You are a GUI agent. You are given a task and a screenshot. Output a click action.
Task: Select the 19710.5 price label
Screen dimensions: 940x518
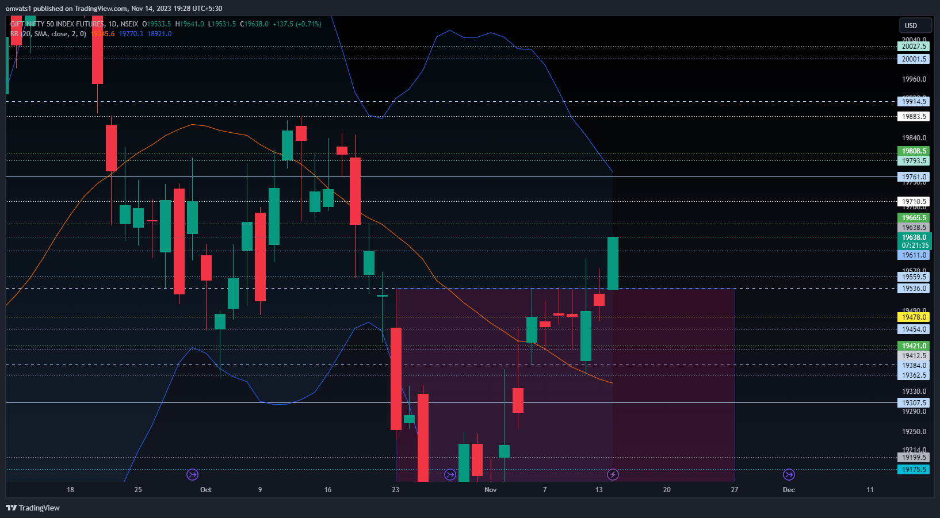click(x=914, y=202)
